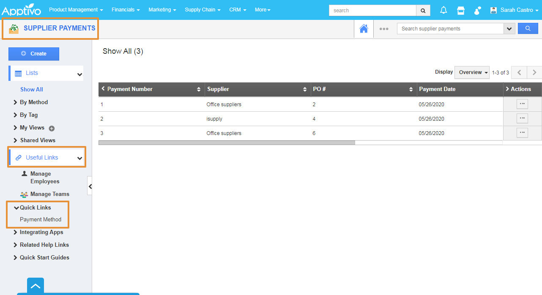The image size is (542, 295).
Task: Go to the next page arrow
Action: click(534, 72)
